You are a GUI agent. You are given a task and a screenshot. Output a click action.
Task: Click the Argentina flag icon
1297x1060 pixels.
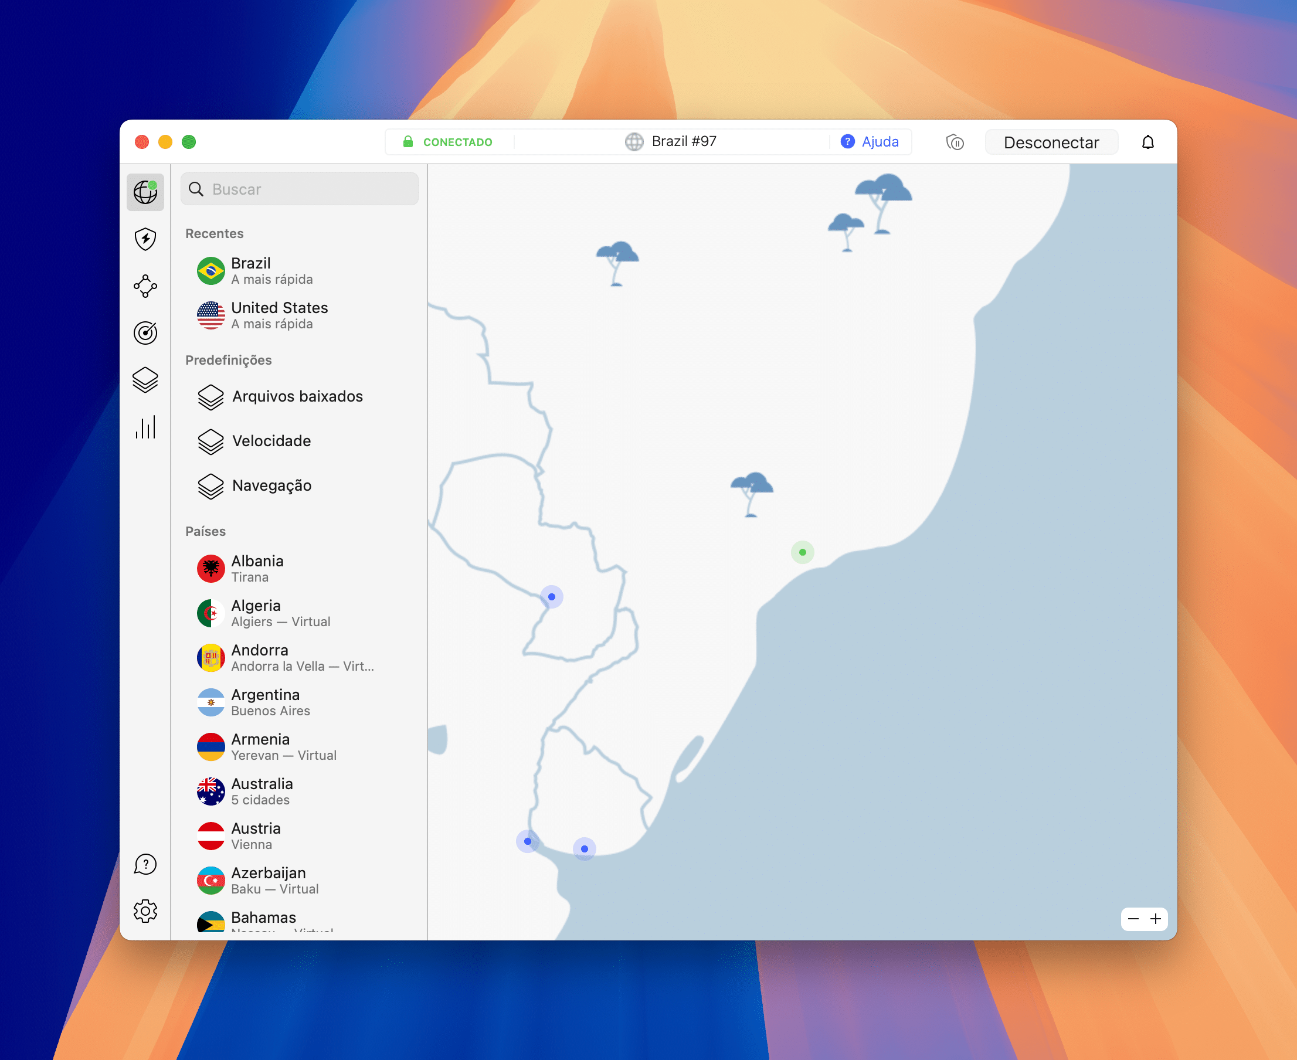pos(210,703)
